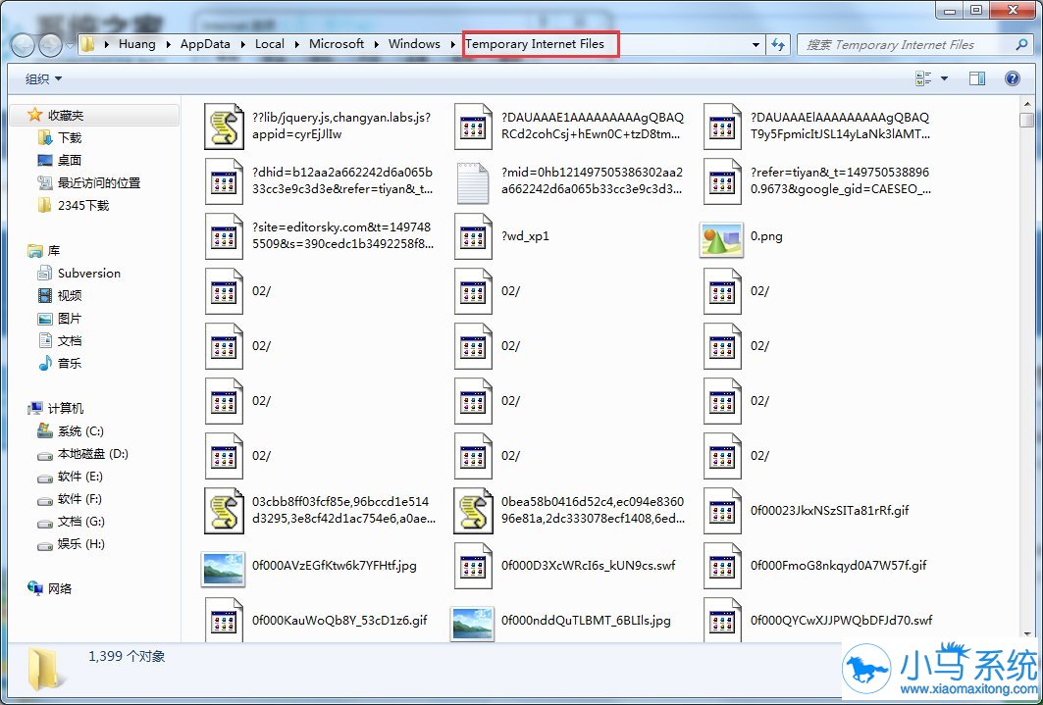The height and width of the screenshot is (705, 1043).
Task: Open the 图片 library
Action: tap(60, 319)
